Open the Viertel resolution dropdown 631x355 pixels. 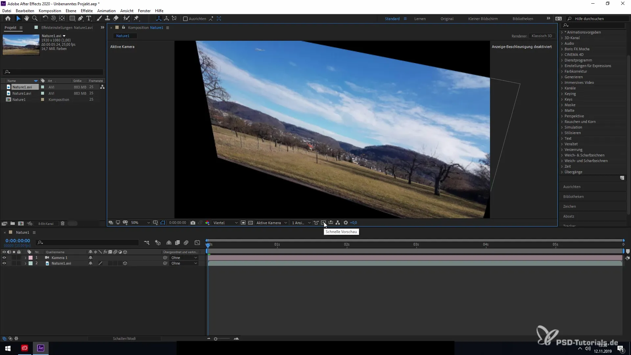(x=225, y=223)
